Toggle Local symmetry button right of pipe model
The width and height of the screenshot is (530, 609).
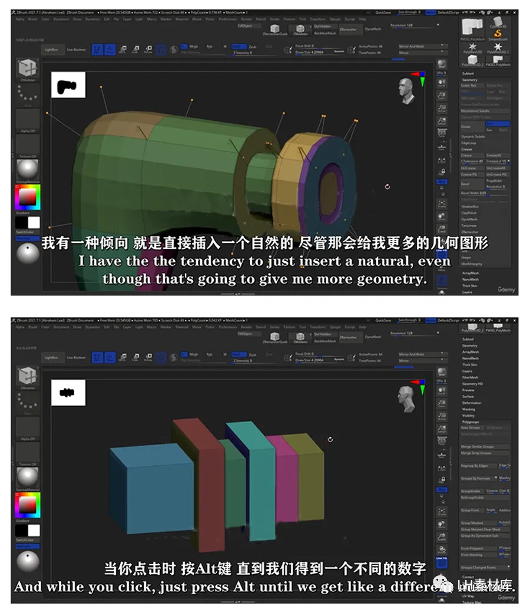[442, 160]
